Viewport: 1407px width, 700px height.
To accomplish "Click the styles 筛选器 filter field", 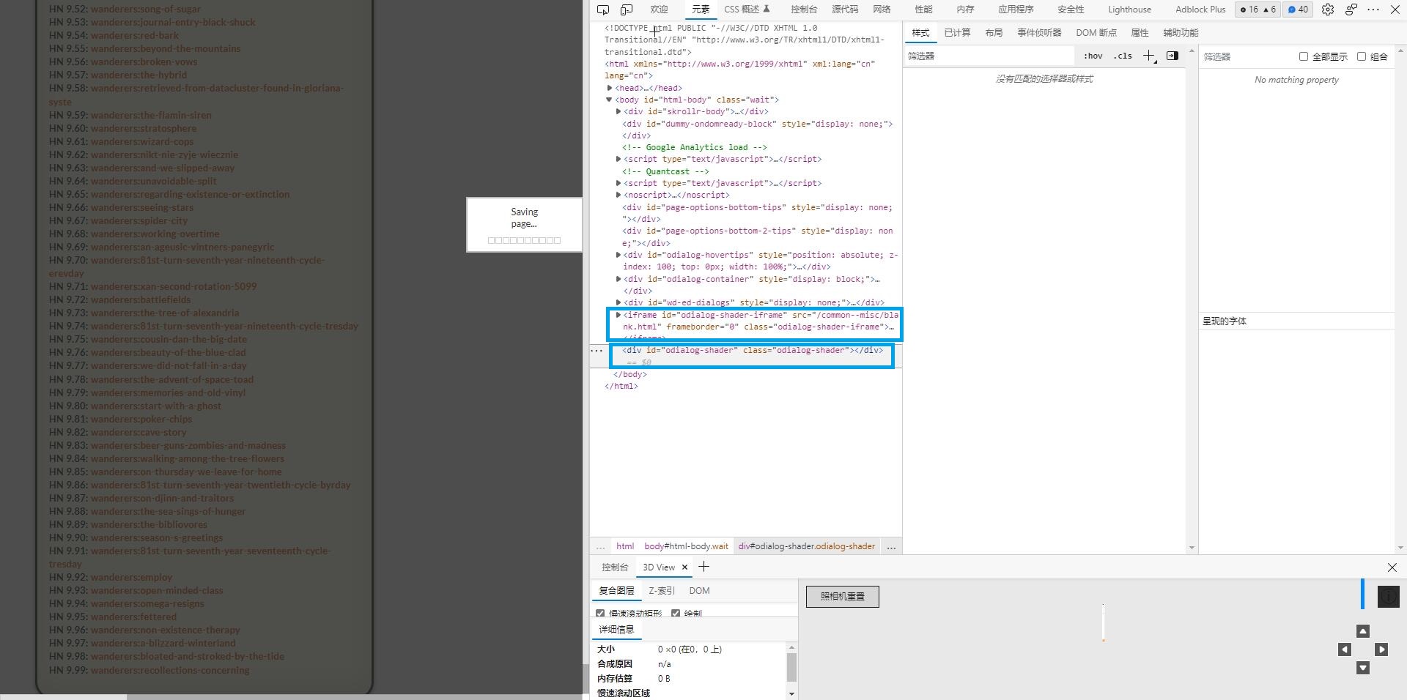I will tap(989, 56).
